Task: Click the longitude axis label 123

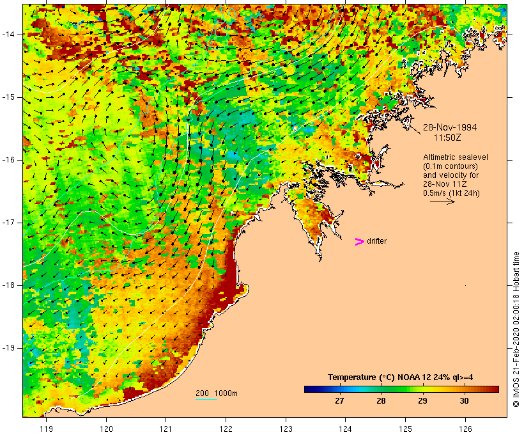Action: [x=286, y=429]
